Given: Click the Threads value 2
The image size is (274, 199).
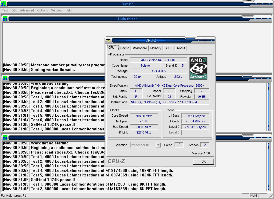Looking at the screenshot, I should [x=205, y=145].
